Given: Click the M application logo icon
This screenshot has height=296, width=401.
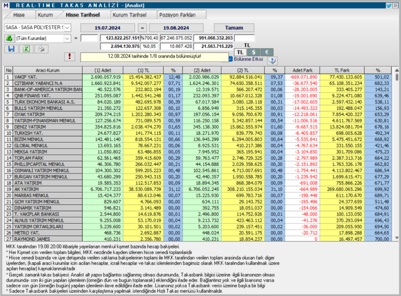Looking at the screenshot, I should [6, 5].
